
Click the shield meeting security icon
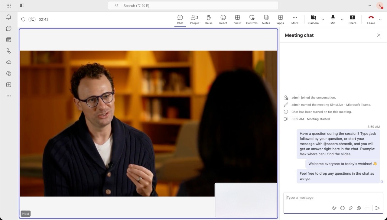click(23, 19)
